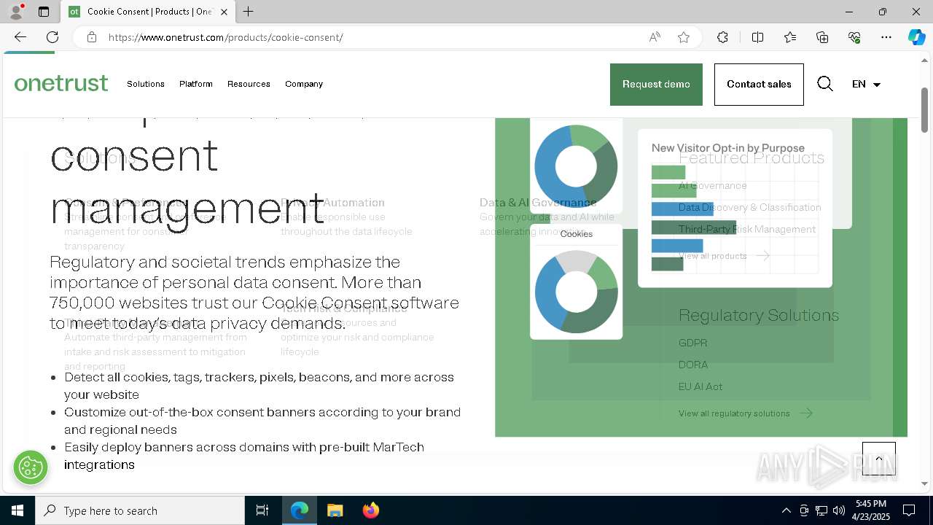The height and width of the screenshot is (525, 933).
Task: Open View all products link
Action: (x=724, y=256)
